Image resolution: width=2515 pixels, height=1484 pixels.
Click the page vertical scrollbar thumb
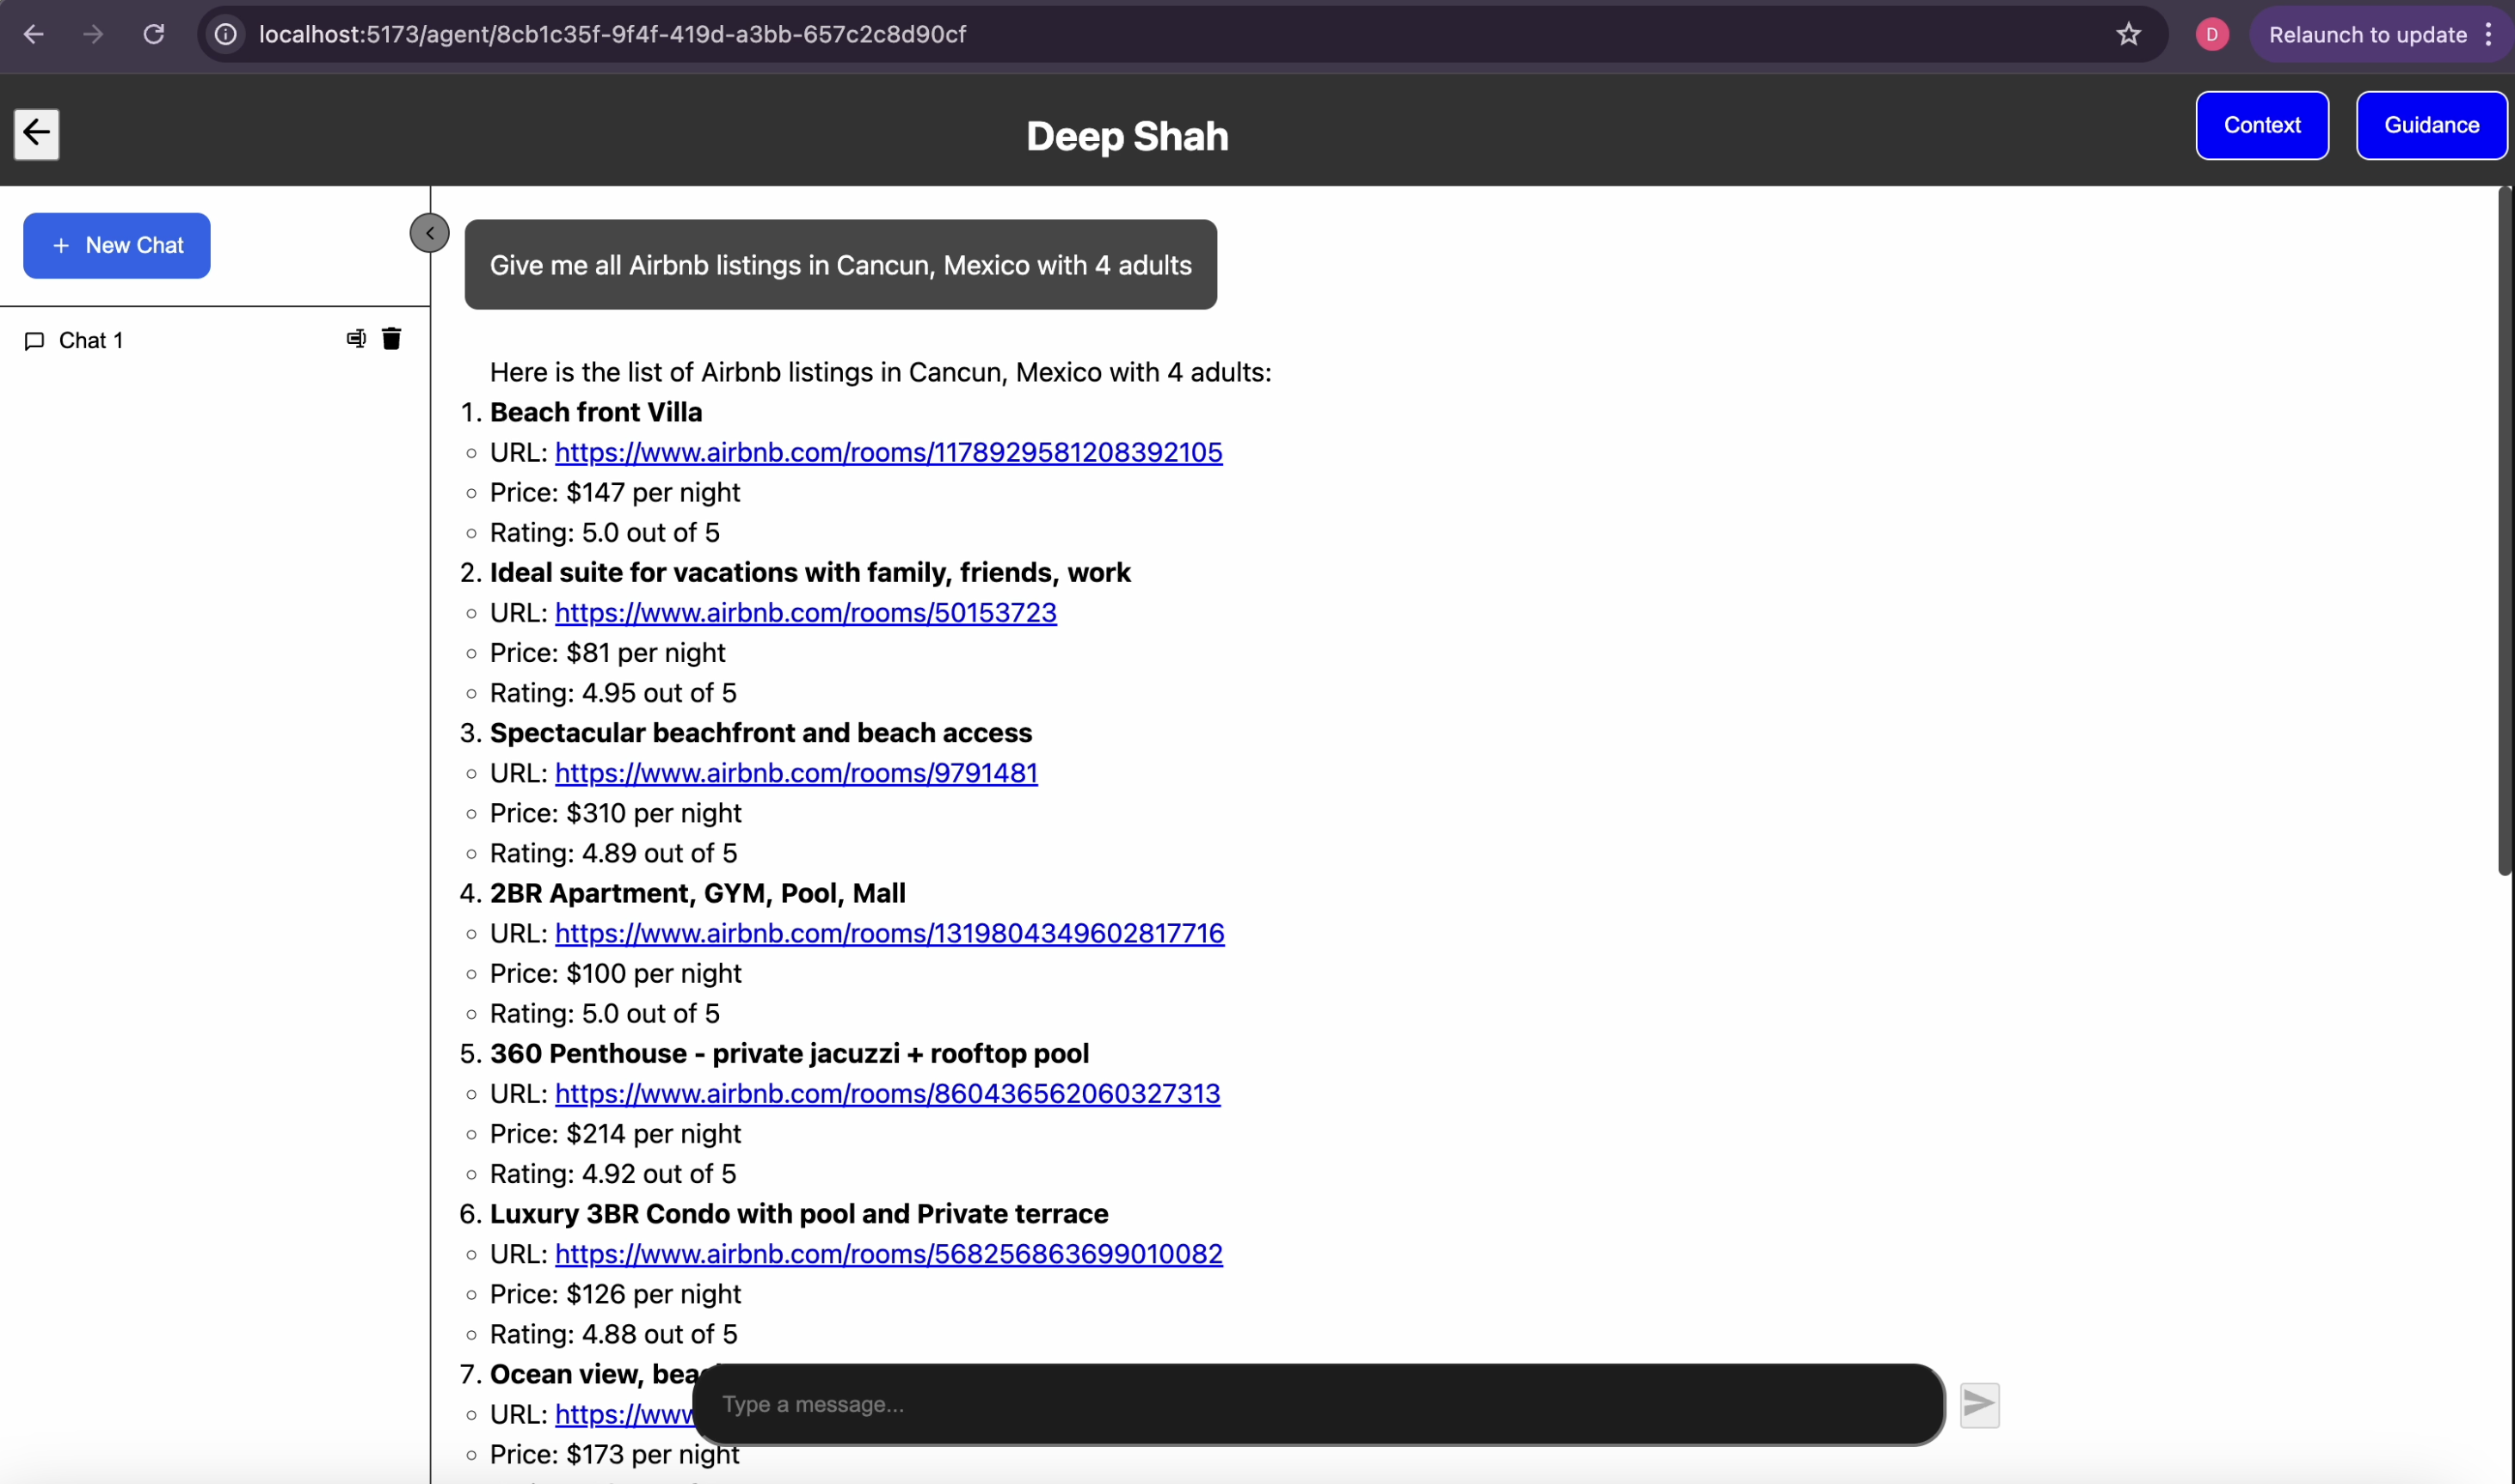[2504, 530]
